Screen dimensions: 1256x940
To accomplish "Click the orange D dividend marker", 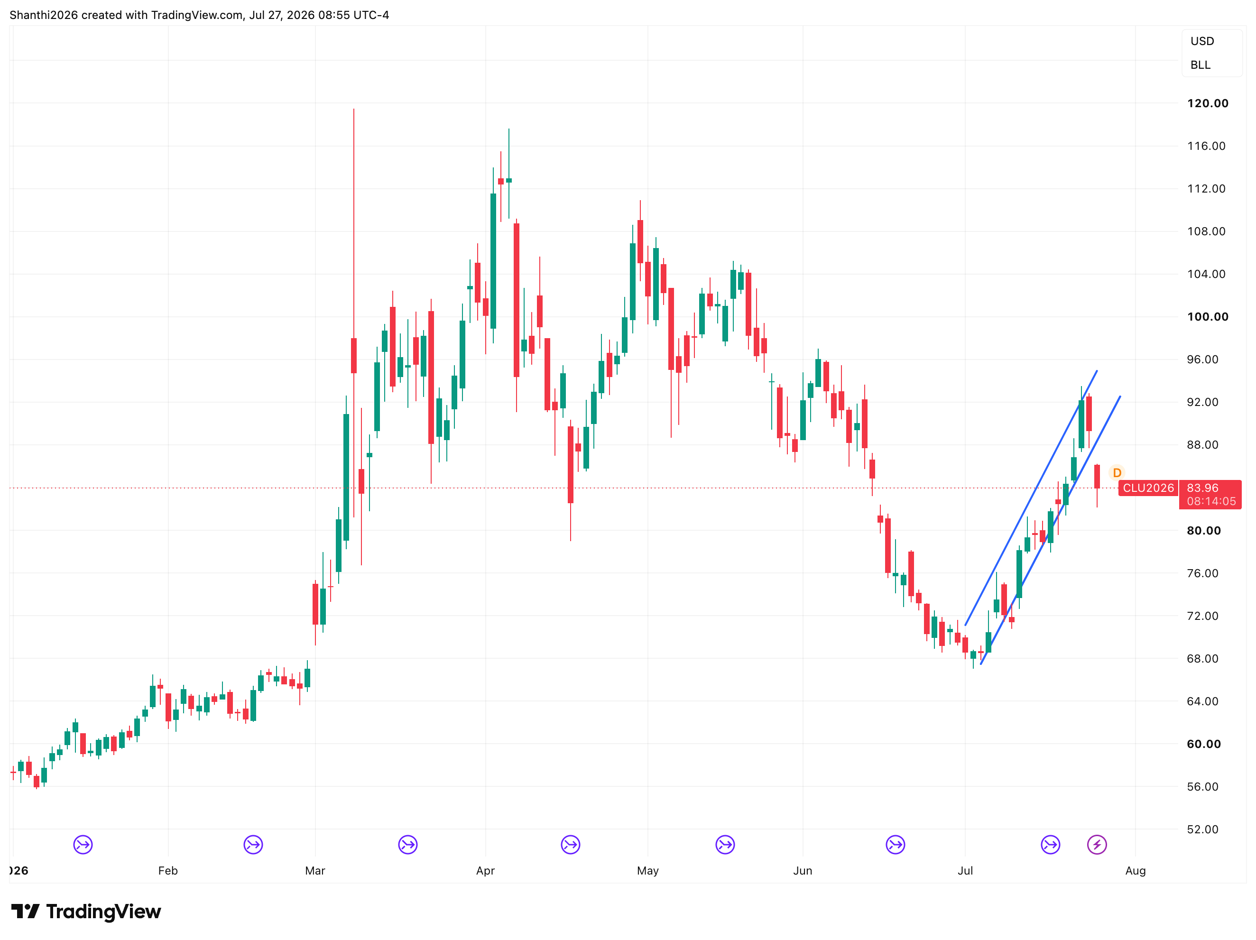I will [x=1117, y=473].
